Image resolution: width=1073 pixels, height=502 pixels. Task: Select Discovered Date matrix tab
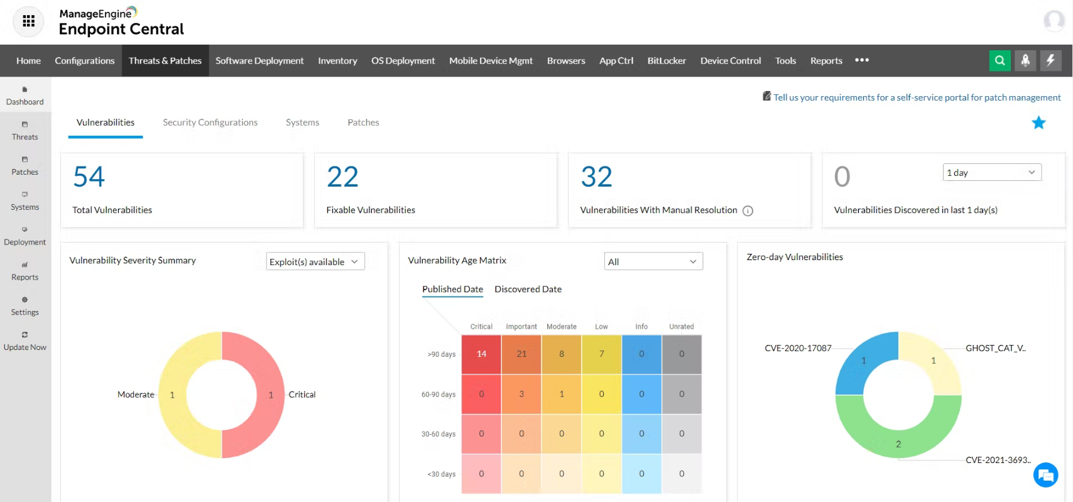(528, 290)
